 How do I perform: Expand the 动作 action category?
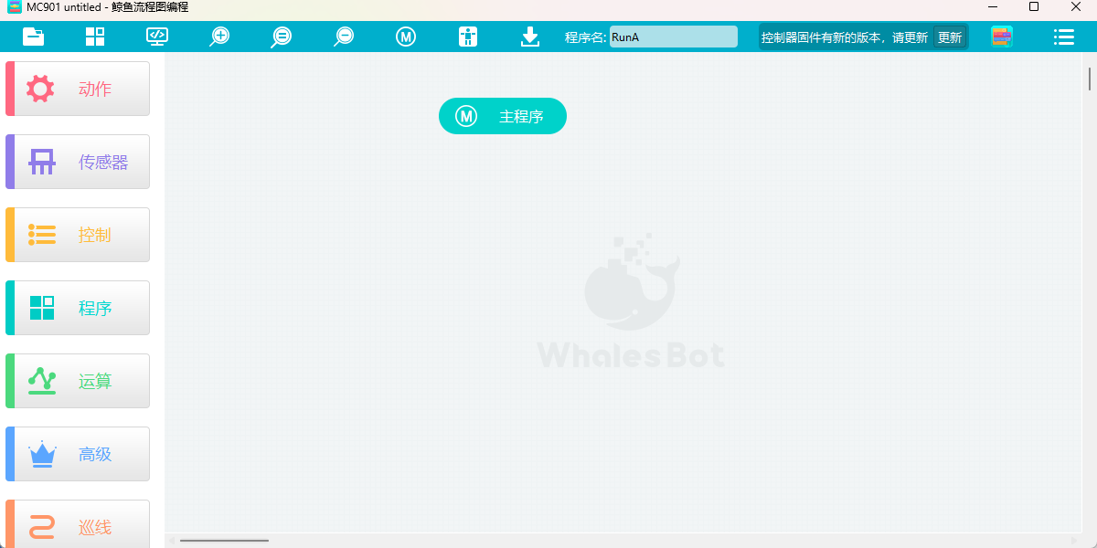[79, 89]
